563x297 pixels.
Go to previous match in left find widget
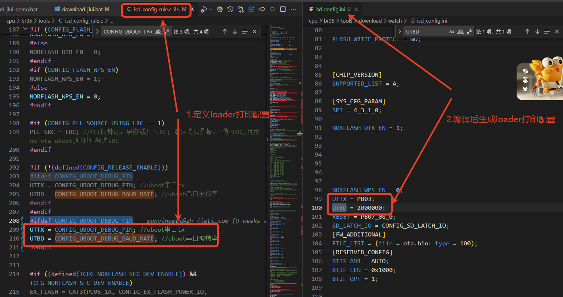pyautogui.click(x=225, y=31)
